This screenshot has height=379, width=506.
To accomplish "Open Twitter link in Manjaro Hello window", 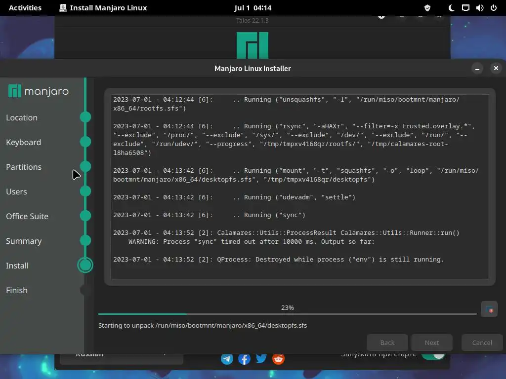I will (261, 358).
